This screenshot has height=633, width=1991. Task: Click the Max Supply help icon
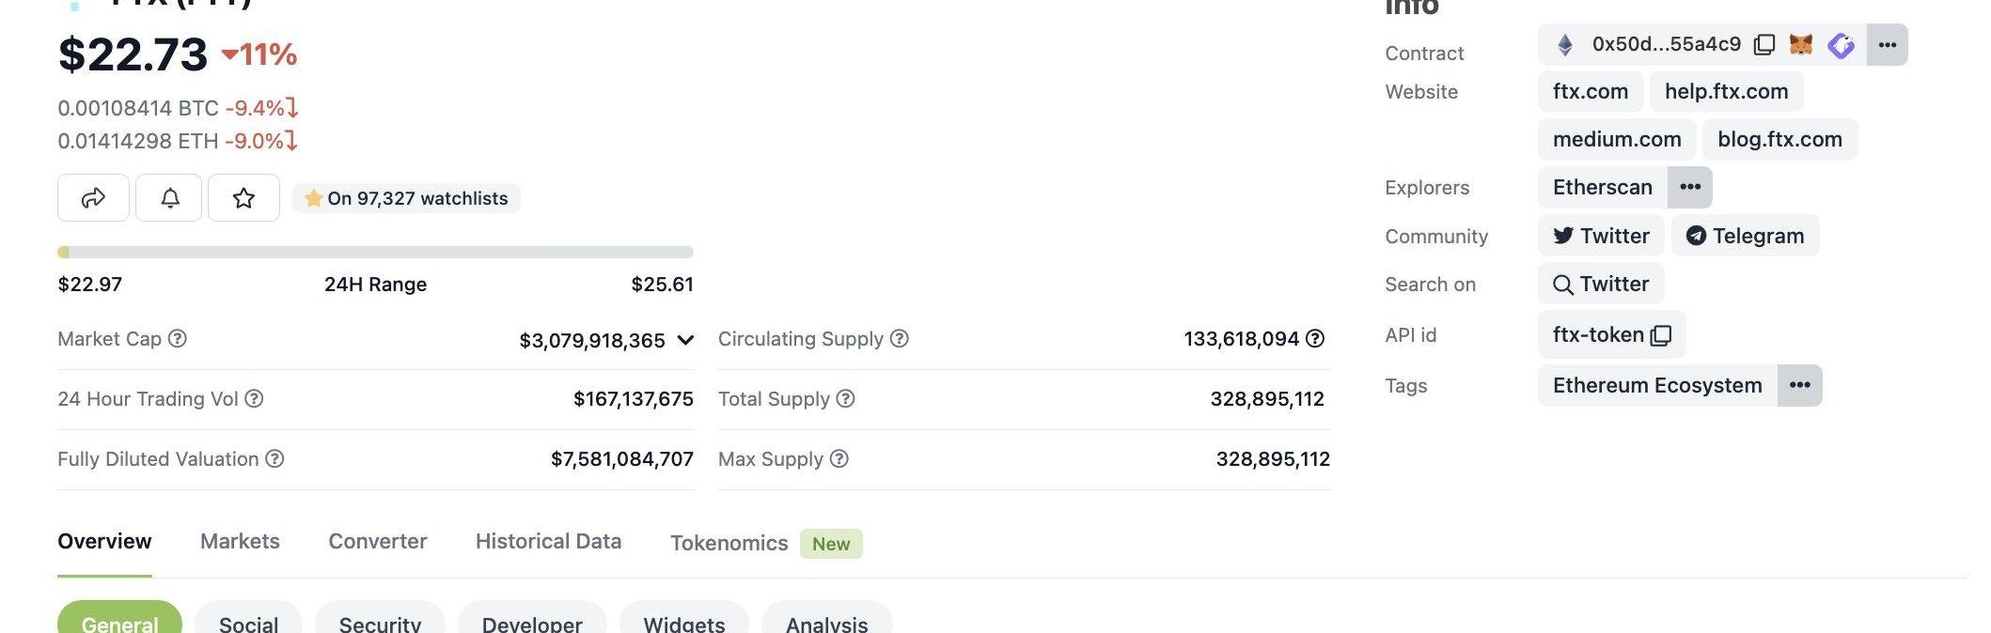pyautogui.click(x=839, y=459)
